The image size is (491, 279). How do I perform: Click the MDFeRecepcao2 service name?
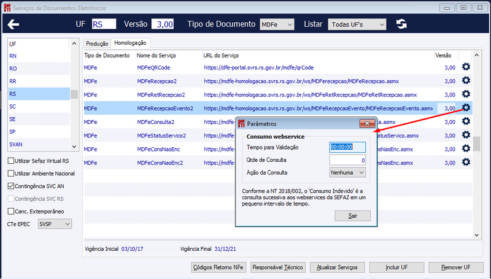pos(157,82)
